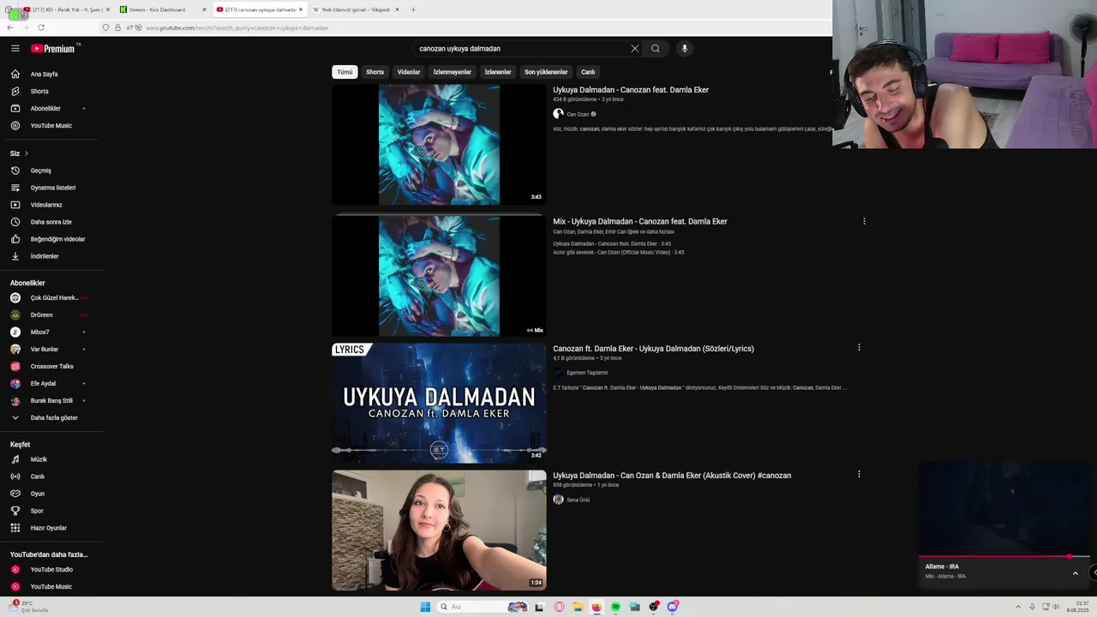This screenshot has height=617, width=1097.
Task: Click the browser address bar URL
Action: tap(237, 27)
